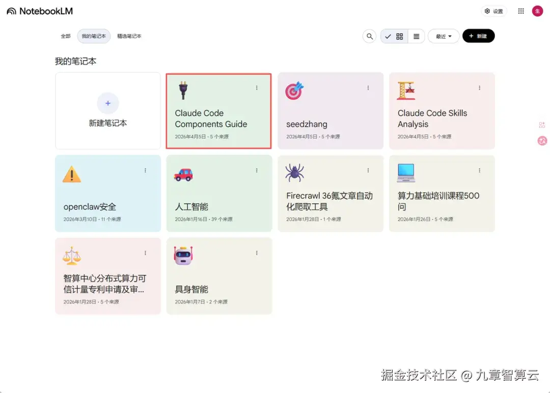Click the checkmark in the view toggle
Viewport: 550px width, 393px height.
(x=388, y=36)
